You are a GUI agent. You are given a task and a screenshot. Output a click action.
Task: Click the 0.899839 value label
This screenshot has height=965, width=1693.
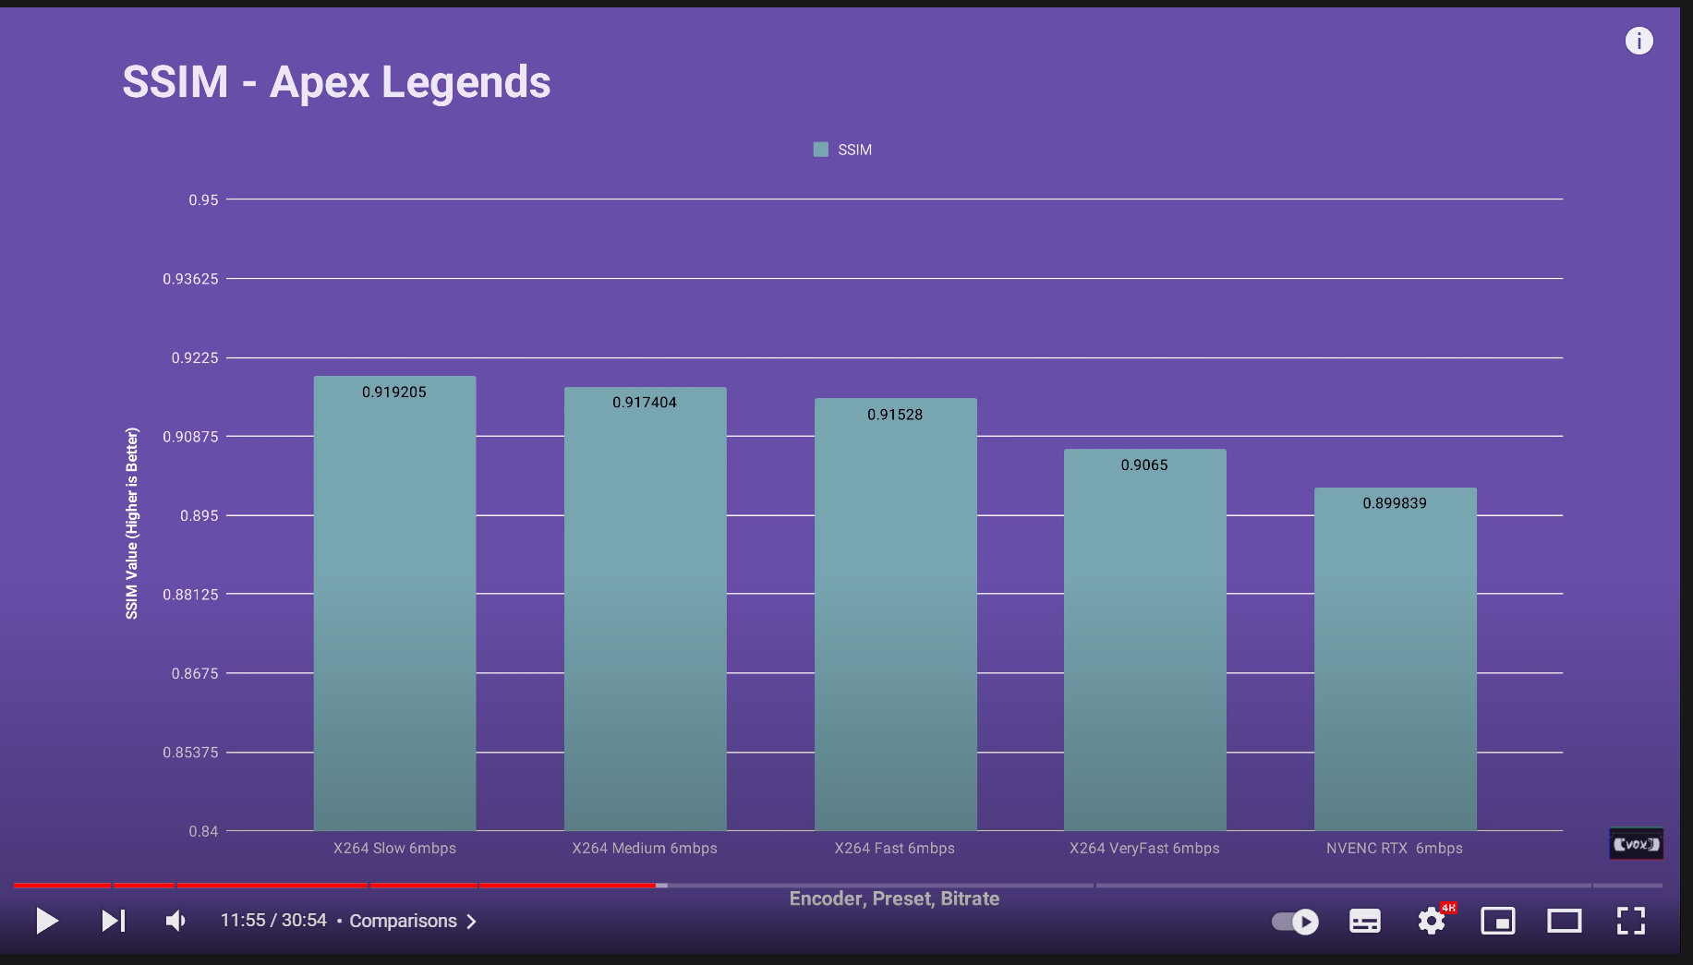coord(1395,503)
